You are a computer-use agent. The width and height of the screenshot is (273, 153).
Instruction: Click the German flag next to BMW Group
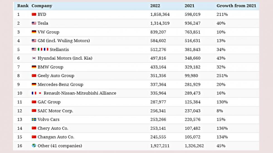click(x=34, y=67)
